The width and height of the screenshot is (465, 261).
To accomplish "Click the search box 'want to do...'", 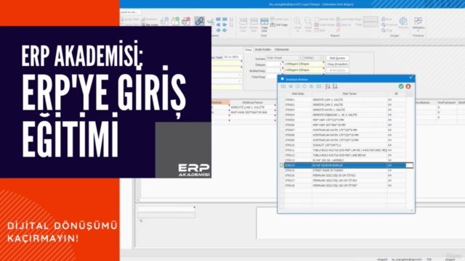I will coord(130,12).
